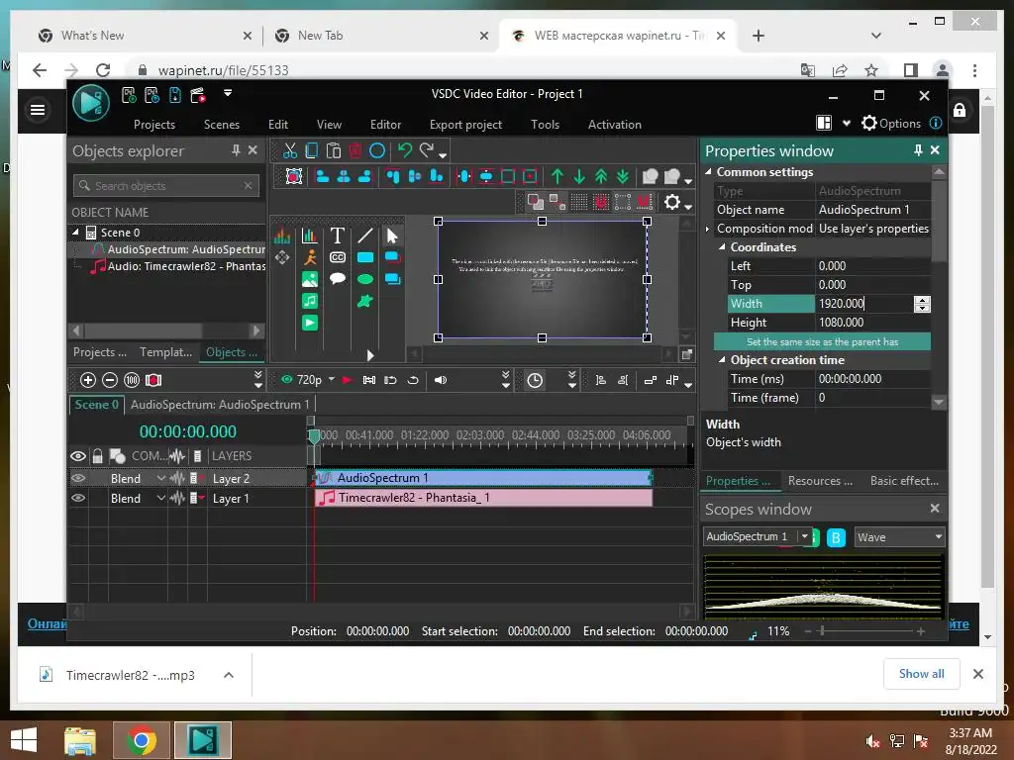The width and height of the screenshot is (1014, 760).
Task: Collapse the Coordinates section
Action: pyautogui.click(x=722, y=246)
